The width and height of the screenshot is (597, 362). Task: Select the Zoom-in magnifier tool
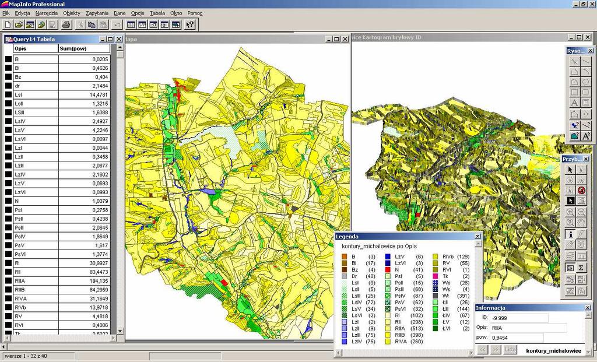coord(570,212)
